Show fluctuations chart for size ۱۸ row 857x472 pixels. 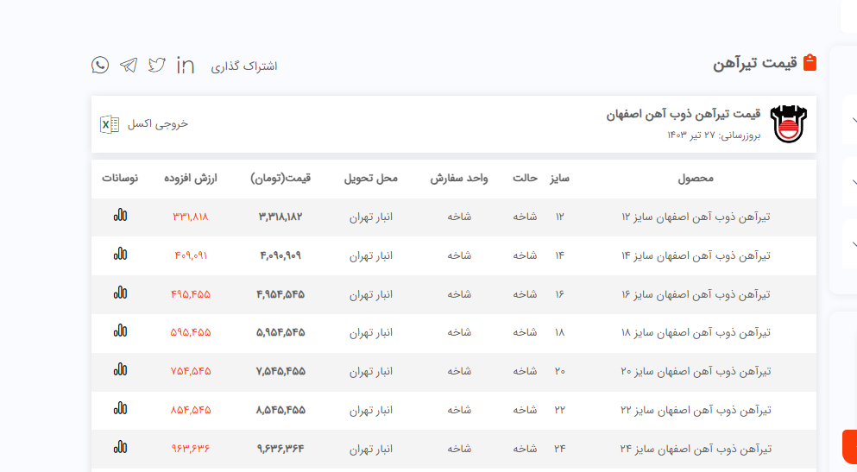pos(120,331)
